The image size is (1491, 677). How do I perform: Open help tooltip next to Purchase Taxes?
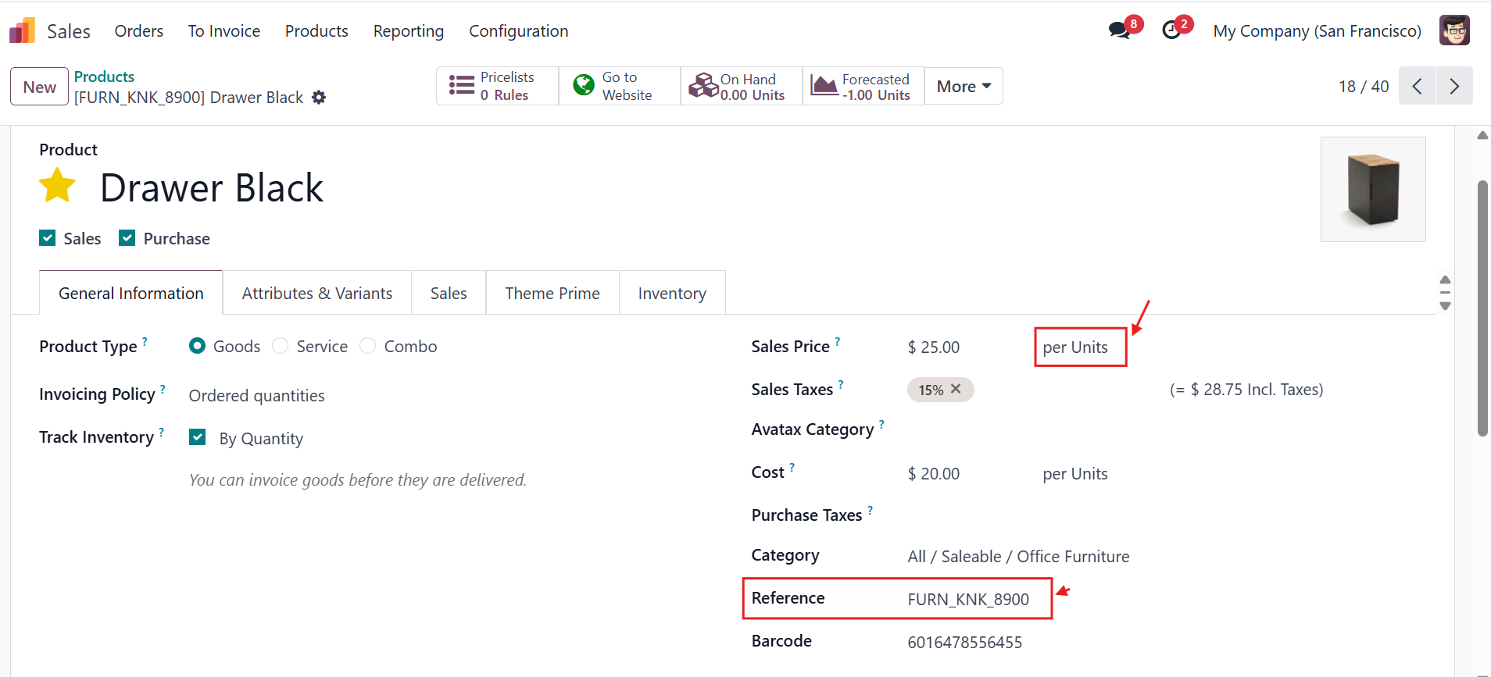coord(870,510)
